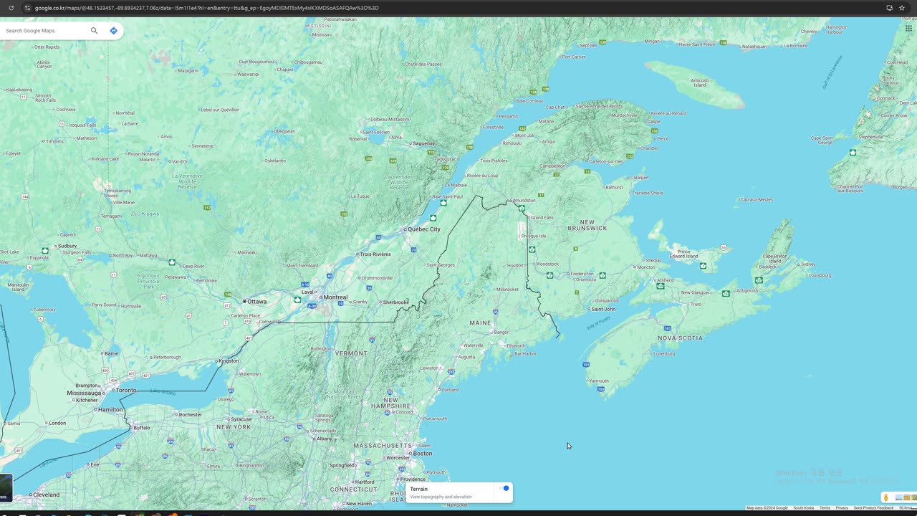This screenshot has height=516, width=917.
Task: Focus the Search Google Maps field
Action: click(x=44, y=31)
